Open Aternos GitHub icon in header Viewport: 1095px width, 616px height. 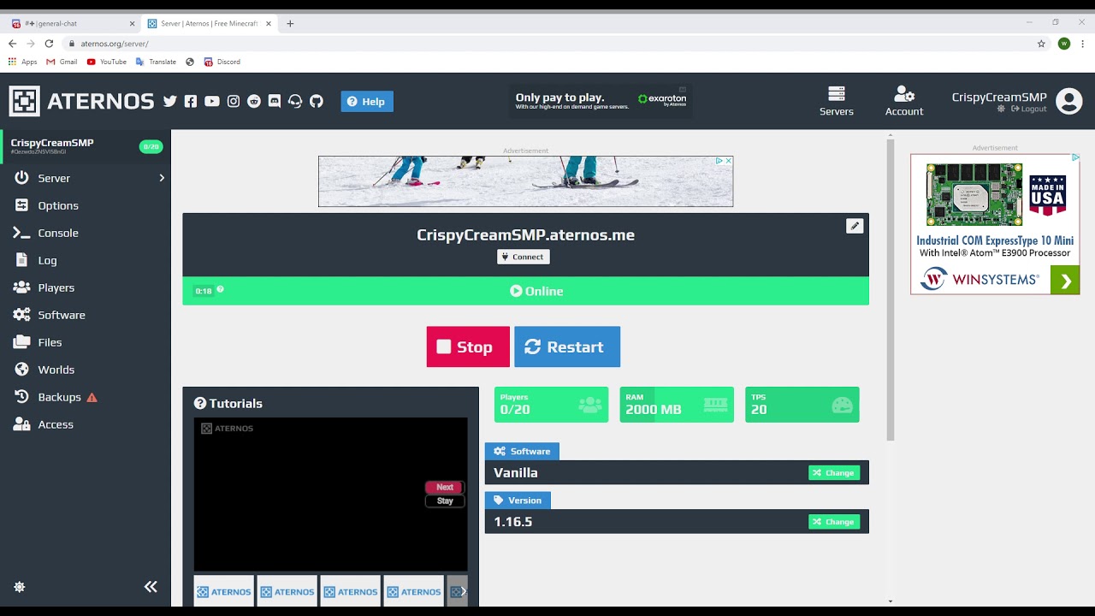click(317, 101)
